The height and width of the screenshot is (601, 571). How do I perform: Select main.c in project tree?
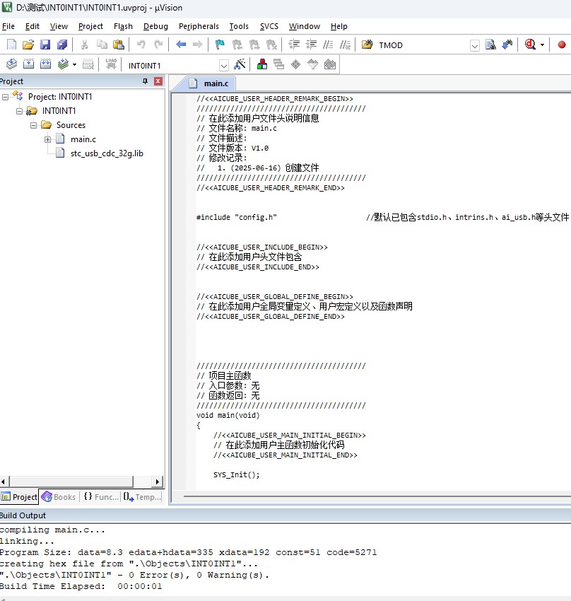coord(83,139)
